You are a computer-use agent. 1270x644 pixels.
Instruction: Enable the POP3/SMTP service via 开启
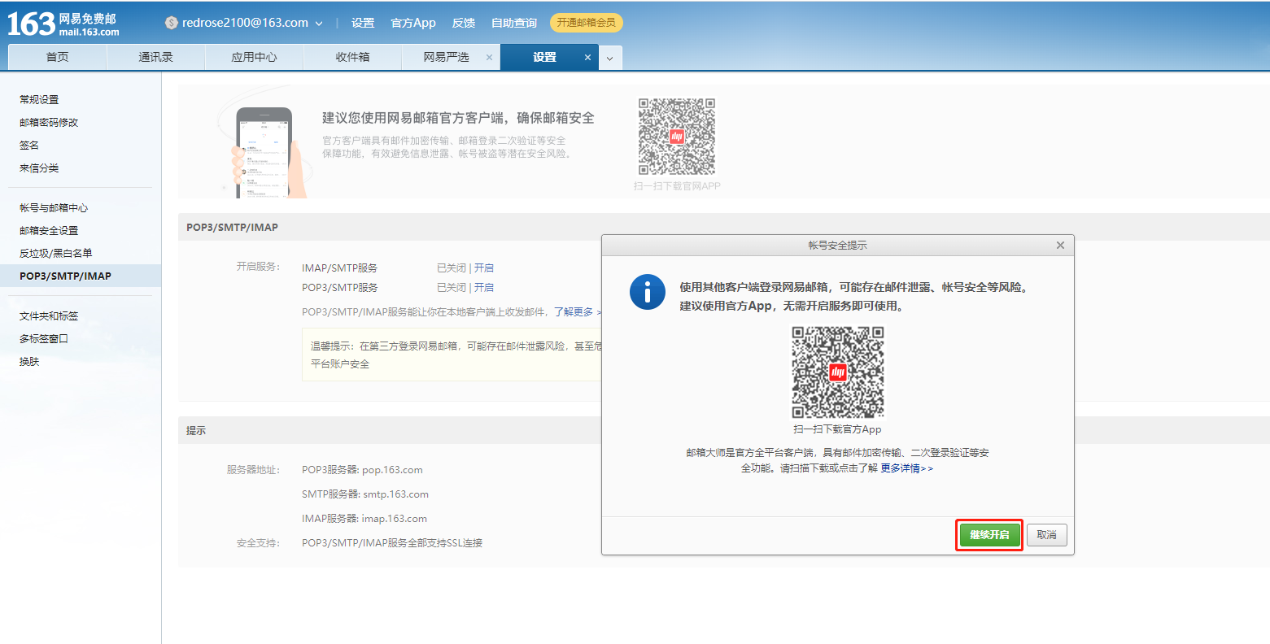[x=486, y=287]
